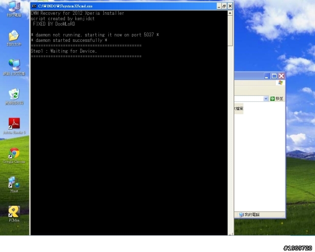Click 'daemon started successfully' line
The height and width of the screenshot is (252, 315).
tap(69, 40)
